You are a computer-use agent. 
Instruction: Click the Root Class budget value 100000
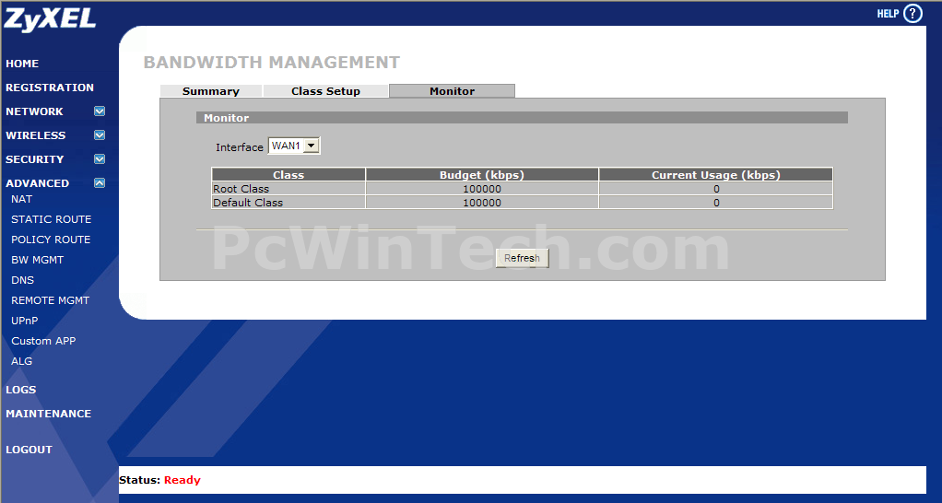tap(482, 189)
